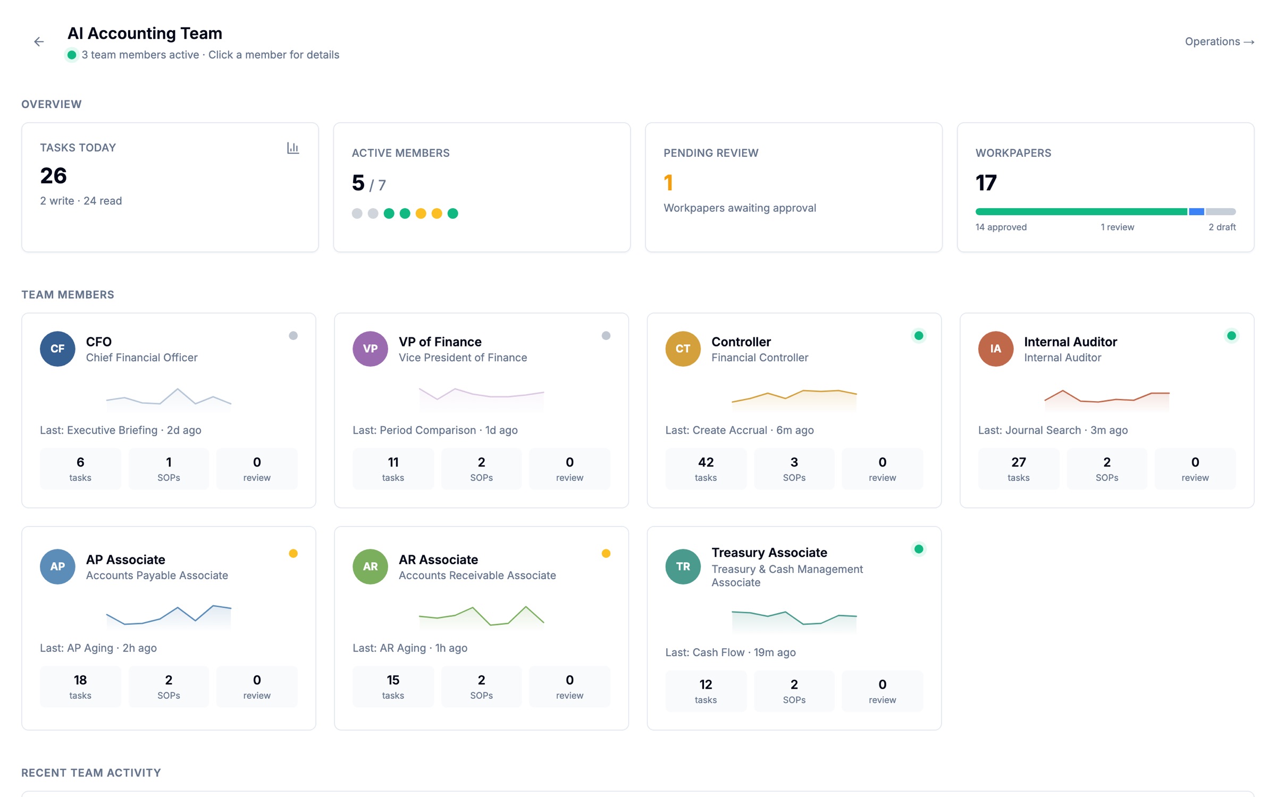Open VP of Finance's 11 tasks stat
This screenshot has height=797, width=1276.
tap(393, 469)
